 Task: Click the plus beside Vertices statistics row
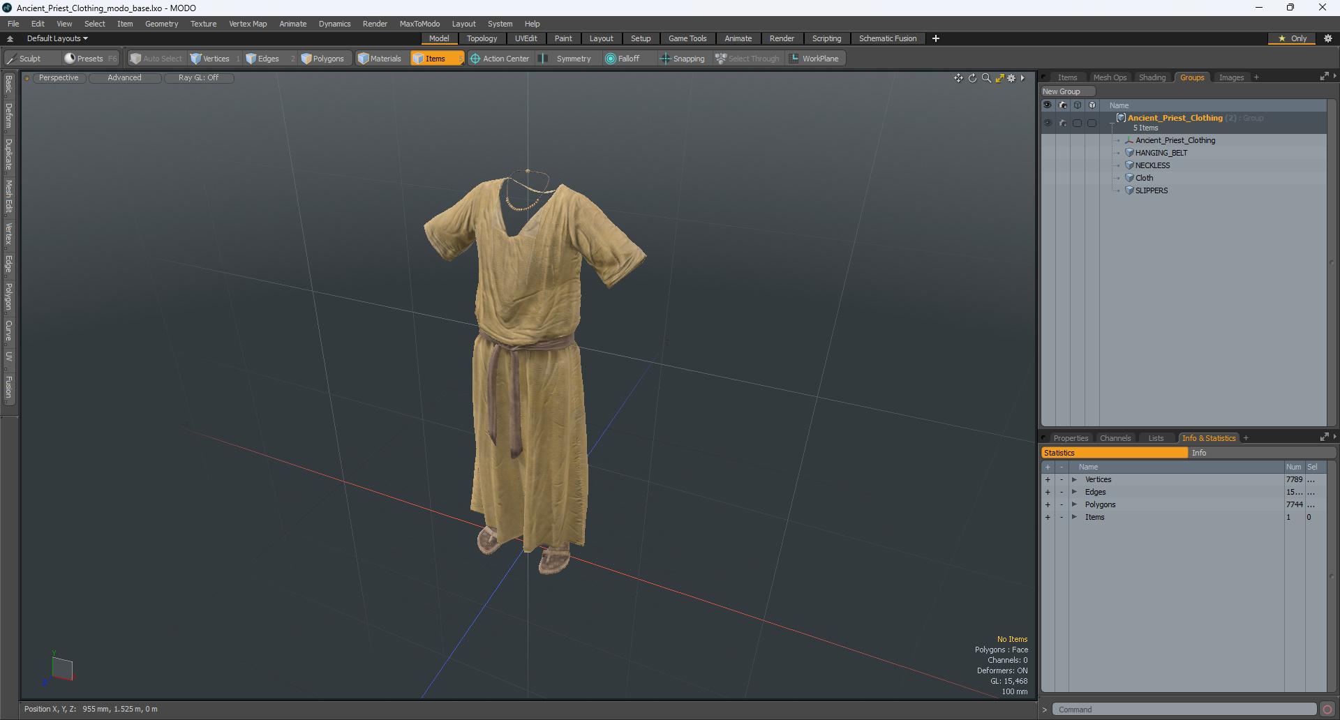pos(1048,479)
